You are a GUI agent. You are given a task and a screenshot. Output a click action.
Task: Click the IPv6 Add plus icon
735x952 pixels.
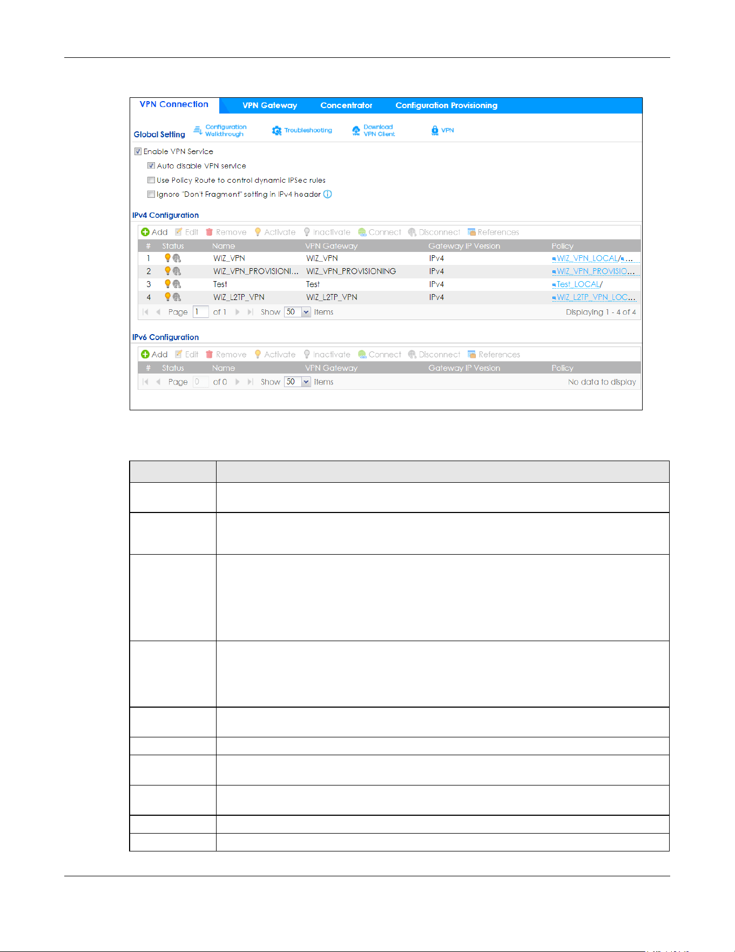[x=145, y=354]
